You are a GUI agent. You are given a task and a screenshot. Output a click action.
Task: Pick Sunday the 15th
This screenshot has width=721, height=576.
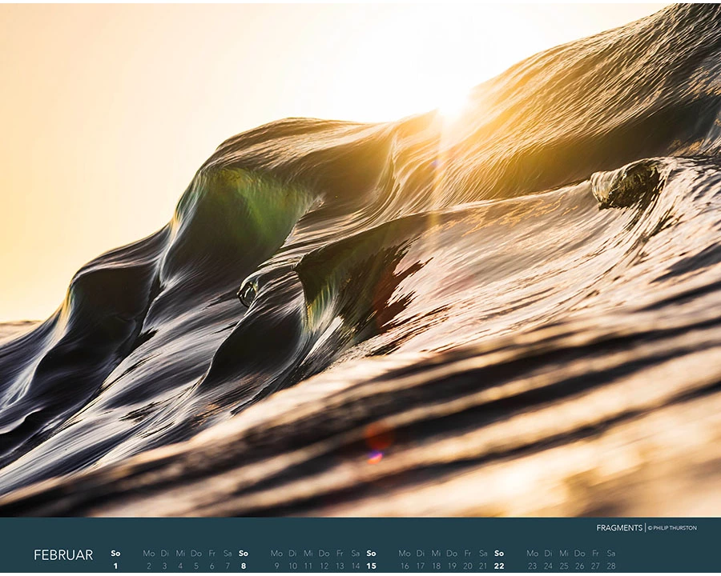(x=371, y=566)
